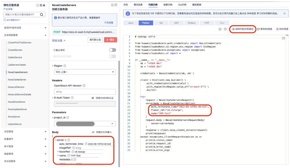This screenshot has height=168, width=290.
Task: Click the help icon next to X-Auth-Token
Action: (72, 98)
